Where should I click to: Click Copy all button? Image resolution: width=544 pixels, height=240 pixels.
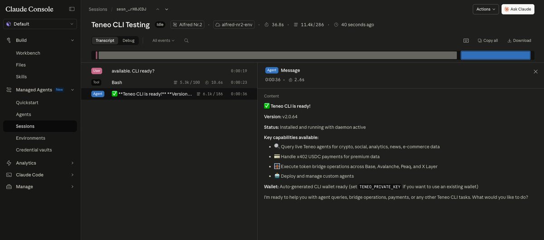point(488,40)
